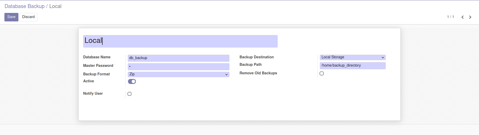The height and width of the screenshot is (135, 479).
Task: Open the Backup Destination dropdown
Action: tap(353, 57)
